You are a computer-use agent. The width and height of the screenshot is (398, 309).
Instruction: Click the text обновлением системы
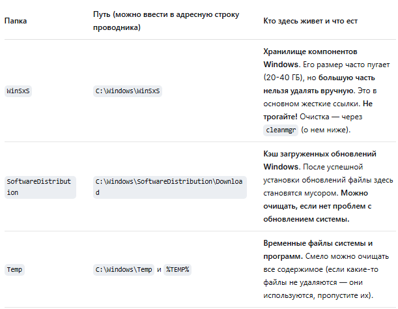306,219
